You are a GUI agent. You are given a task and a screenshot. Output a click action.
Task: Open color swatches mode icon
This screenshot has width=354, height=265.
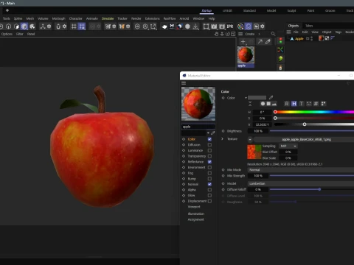(x=324, y=104)
